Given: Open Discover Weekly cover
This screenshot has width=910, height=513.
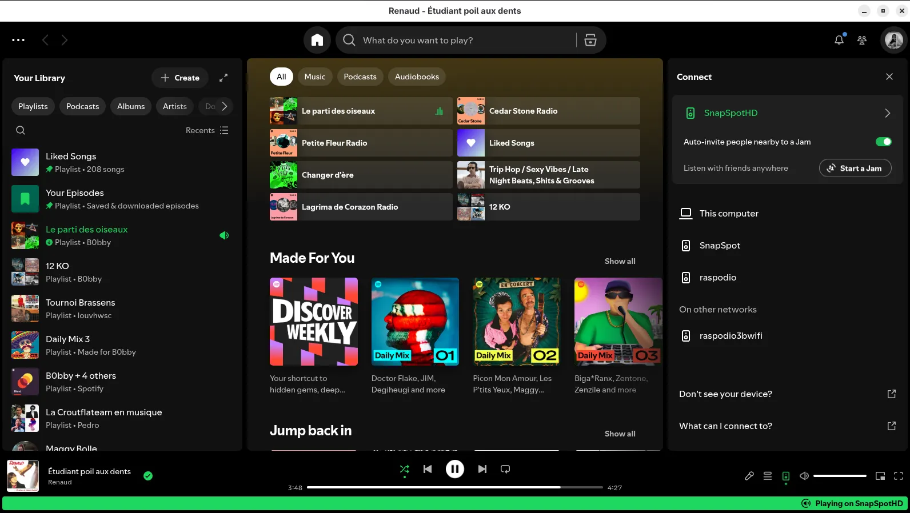Looking at the screenshot, I should click(x=314, y=322).
